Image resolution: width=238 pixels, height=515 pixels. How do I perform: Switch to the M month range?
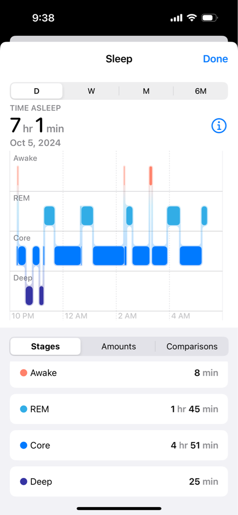coord(146,91)
